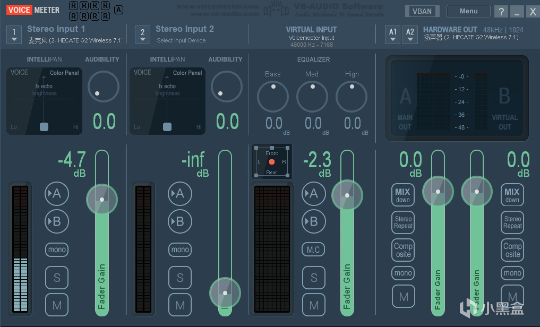
Task: Click the -4.7 dB gain readout
Action: coord(72,164)
